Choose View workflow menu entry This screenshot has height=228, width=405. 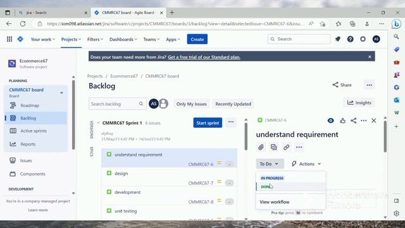(290, 202)
